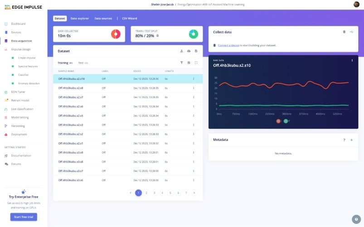Select the Training samples tab

65,63
